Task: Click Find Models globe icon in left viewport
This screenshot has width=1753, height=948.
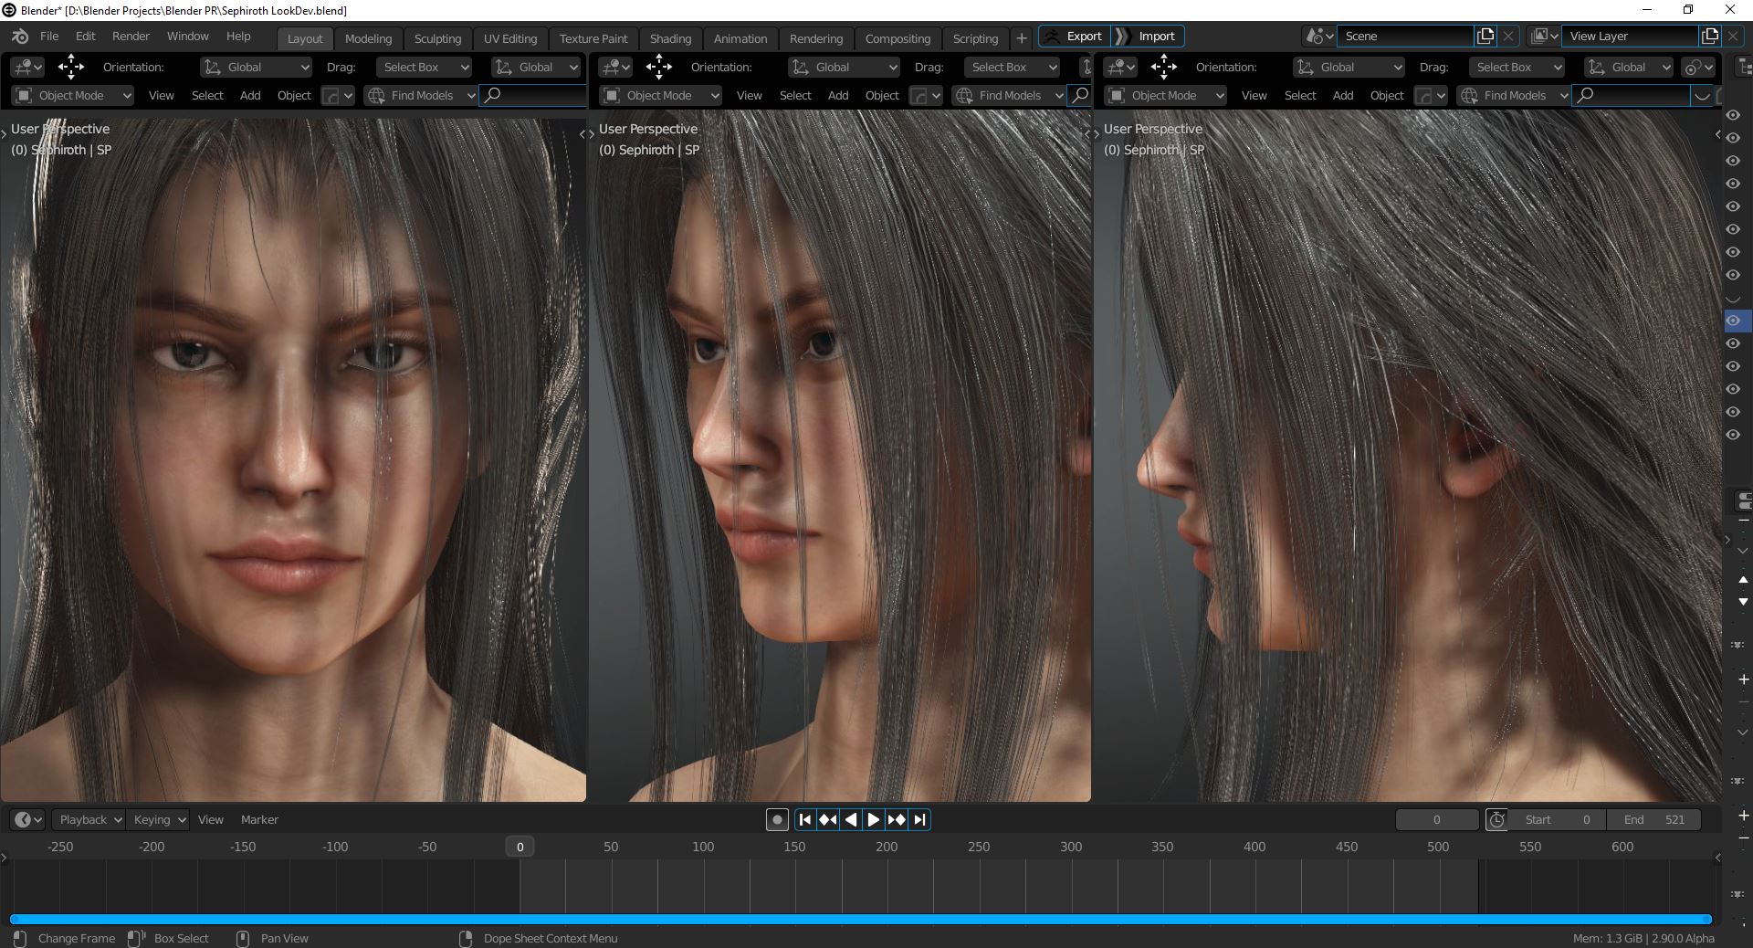Action: (x=375, y=95)
